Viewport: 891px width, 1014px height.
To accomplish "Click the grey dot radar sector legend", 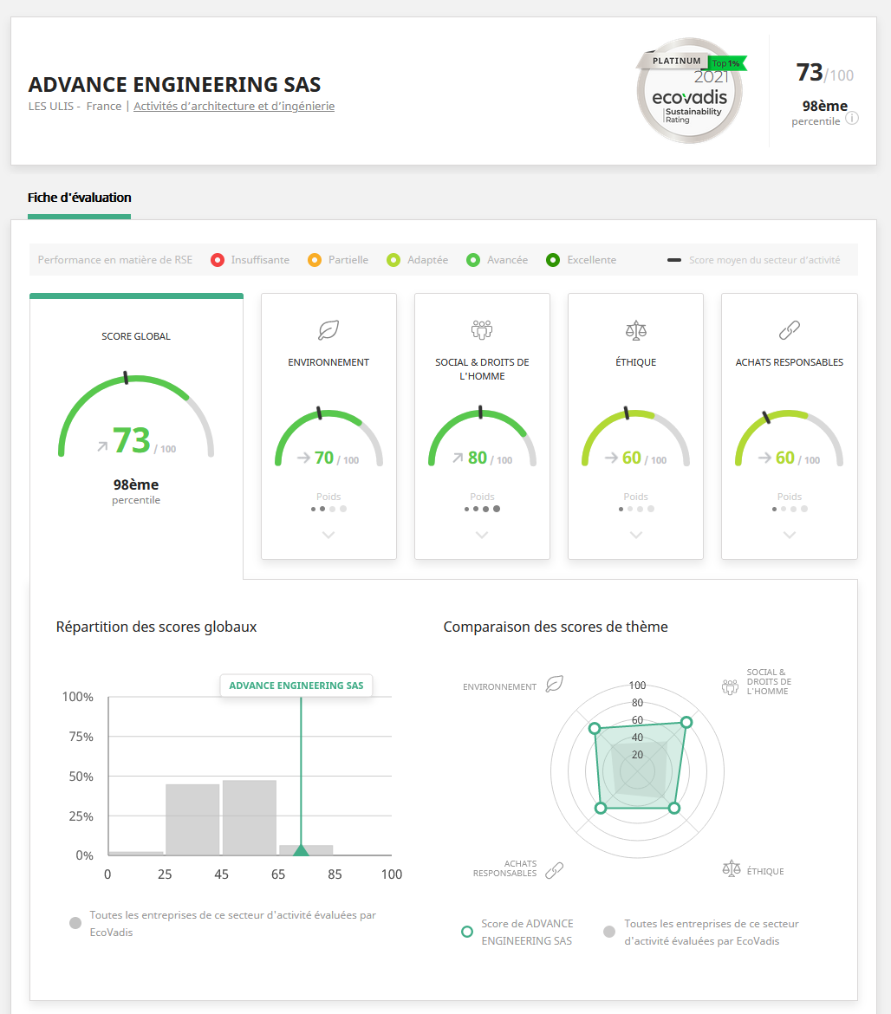I will [x=609, y=932].
